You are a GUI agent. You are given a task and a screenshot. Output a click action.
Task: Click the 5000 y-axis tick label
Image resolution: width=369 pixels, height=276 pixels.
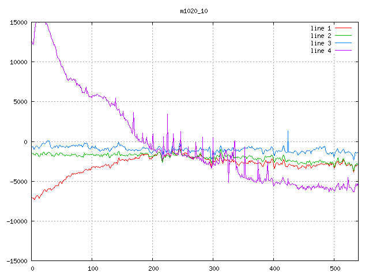tap(20, 102)
